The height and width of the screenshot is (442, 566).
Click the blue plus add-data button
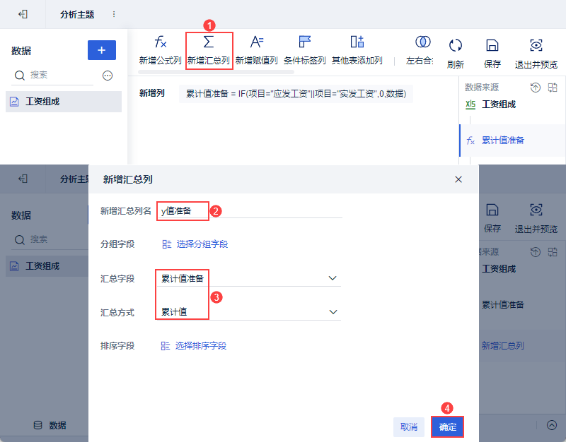102,50
